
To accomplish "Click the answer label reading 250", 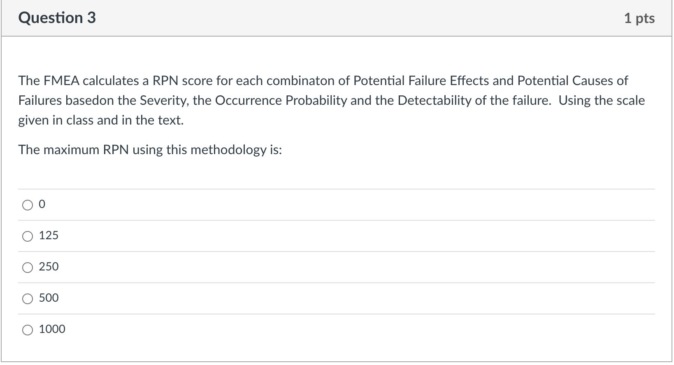I will pos(49,267).
